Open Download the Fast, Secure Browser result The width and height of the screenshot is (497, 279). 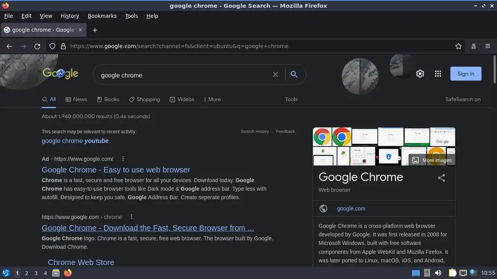(148, 228)
